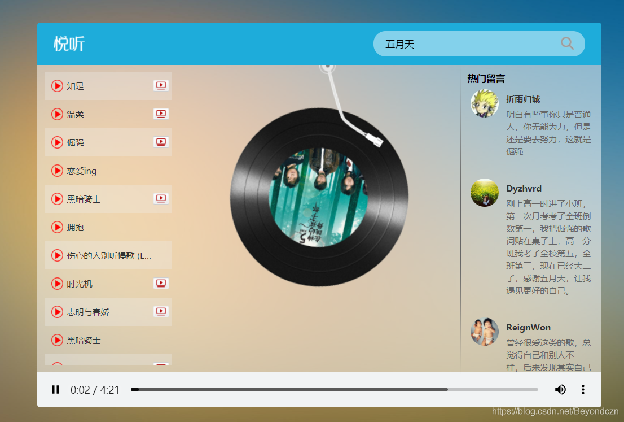Image resolution: width=624 pixels, height=422 pixels.
Task: Open the audio player more options menu
Action: [583, 390]
